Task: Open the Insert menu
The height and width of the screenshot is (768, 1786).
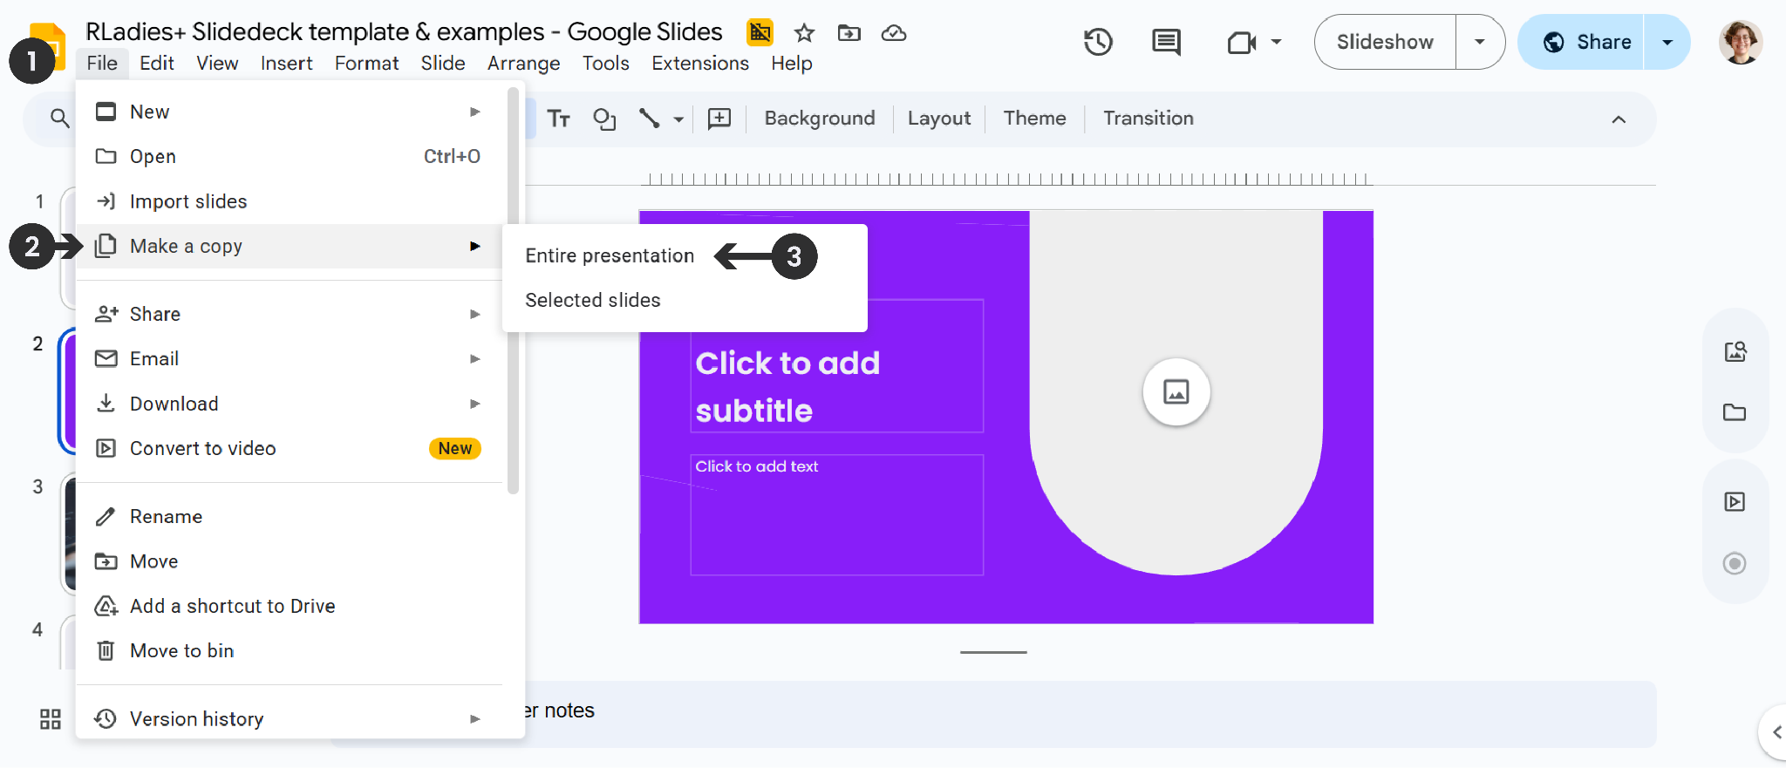Action: [x=286, y=64]
